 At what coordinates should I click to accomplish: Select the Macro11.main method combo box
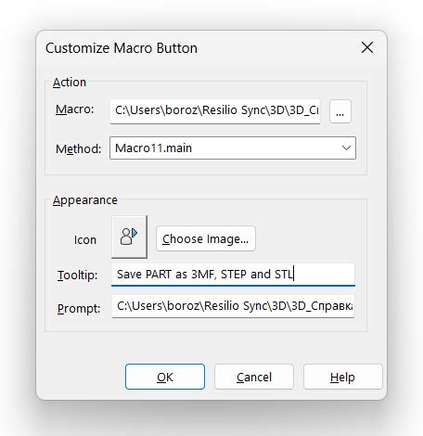[x=233, y=148]
